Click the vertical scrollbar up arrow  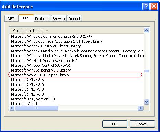pyautogui.click(x=147, y=30)
